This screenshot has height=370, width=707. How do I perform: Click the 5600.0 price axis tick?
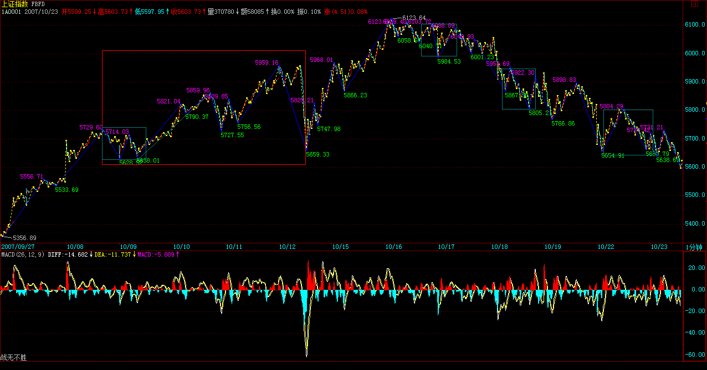pos(695,167)
